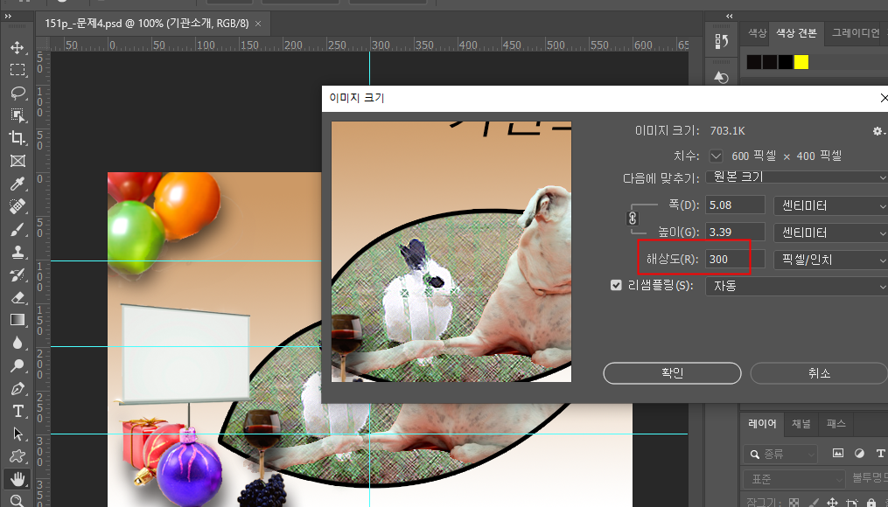Click the 폭 width input field

[x=735, y=205]
